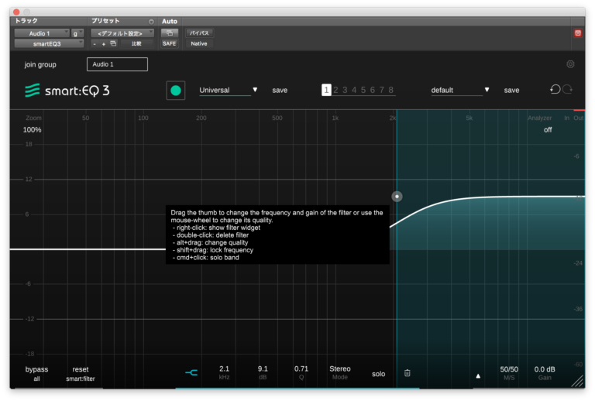Open the デフォルト設定 preset dropdown
This screenshot has height=401, width=595.
point(122,33)
